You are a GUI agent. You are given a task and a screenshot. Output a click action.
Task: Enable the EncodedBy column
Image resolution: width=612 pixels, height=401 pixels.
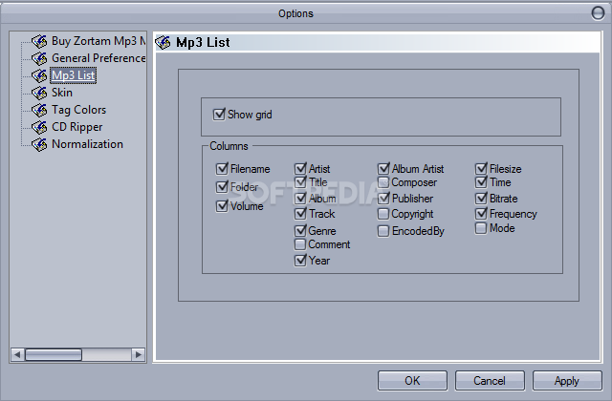(383, 231)
